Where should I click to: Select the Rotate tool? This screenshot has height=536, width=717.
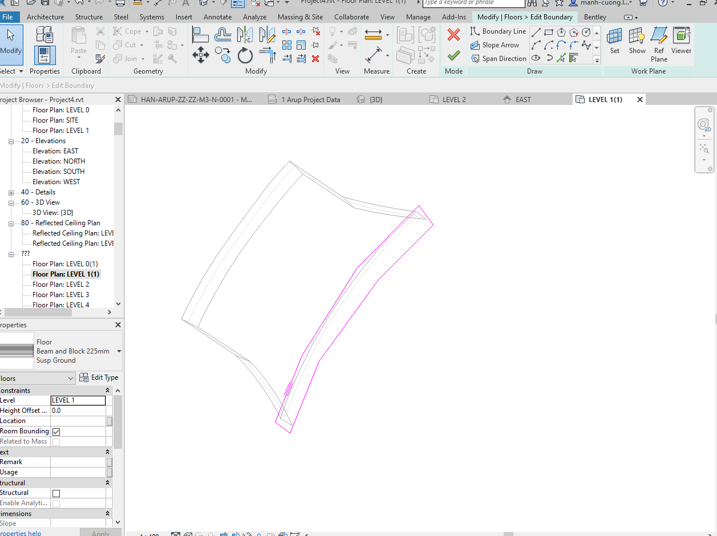(x=245, y=55)
